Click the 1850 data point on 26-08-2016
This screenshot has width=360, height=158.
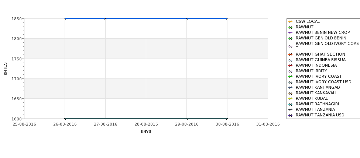65,18
